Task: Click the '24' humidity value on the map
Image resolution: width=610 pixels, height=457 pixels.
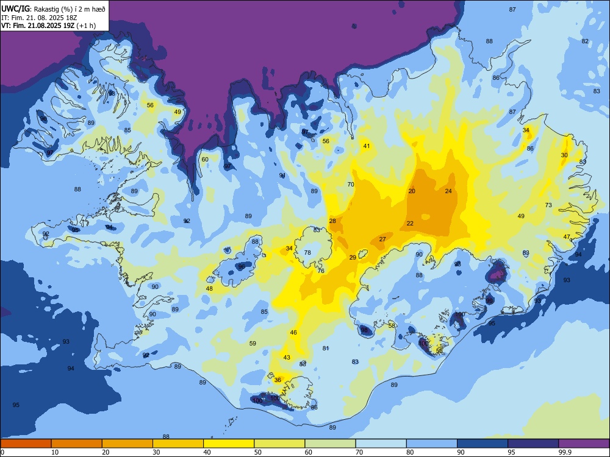Action: click(x=448, y=191)
